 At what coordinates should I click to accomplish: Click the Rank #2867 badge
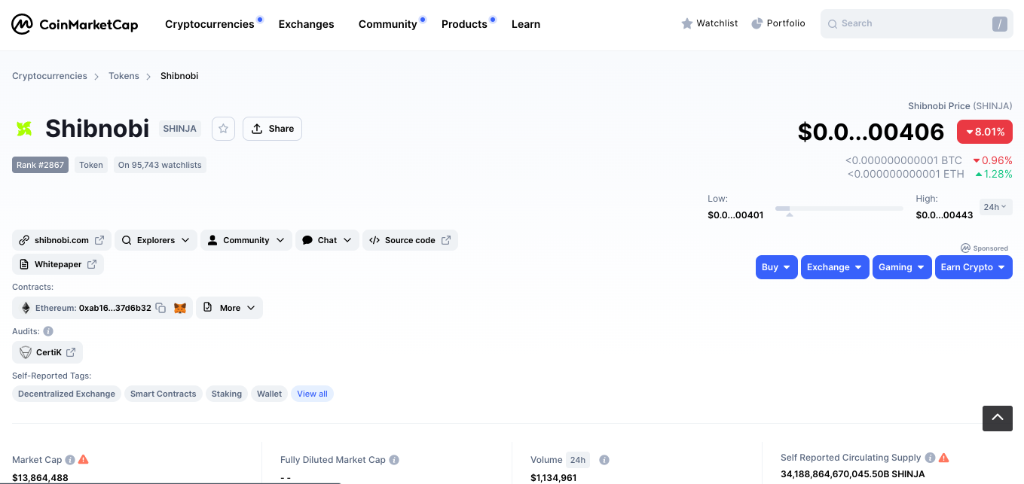tap(40, 165)
